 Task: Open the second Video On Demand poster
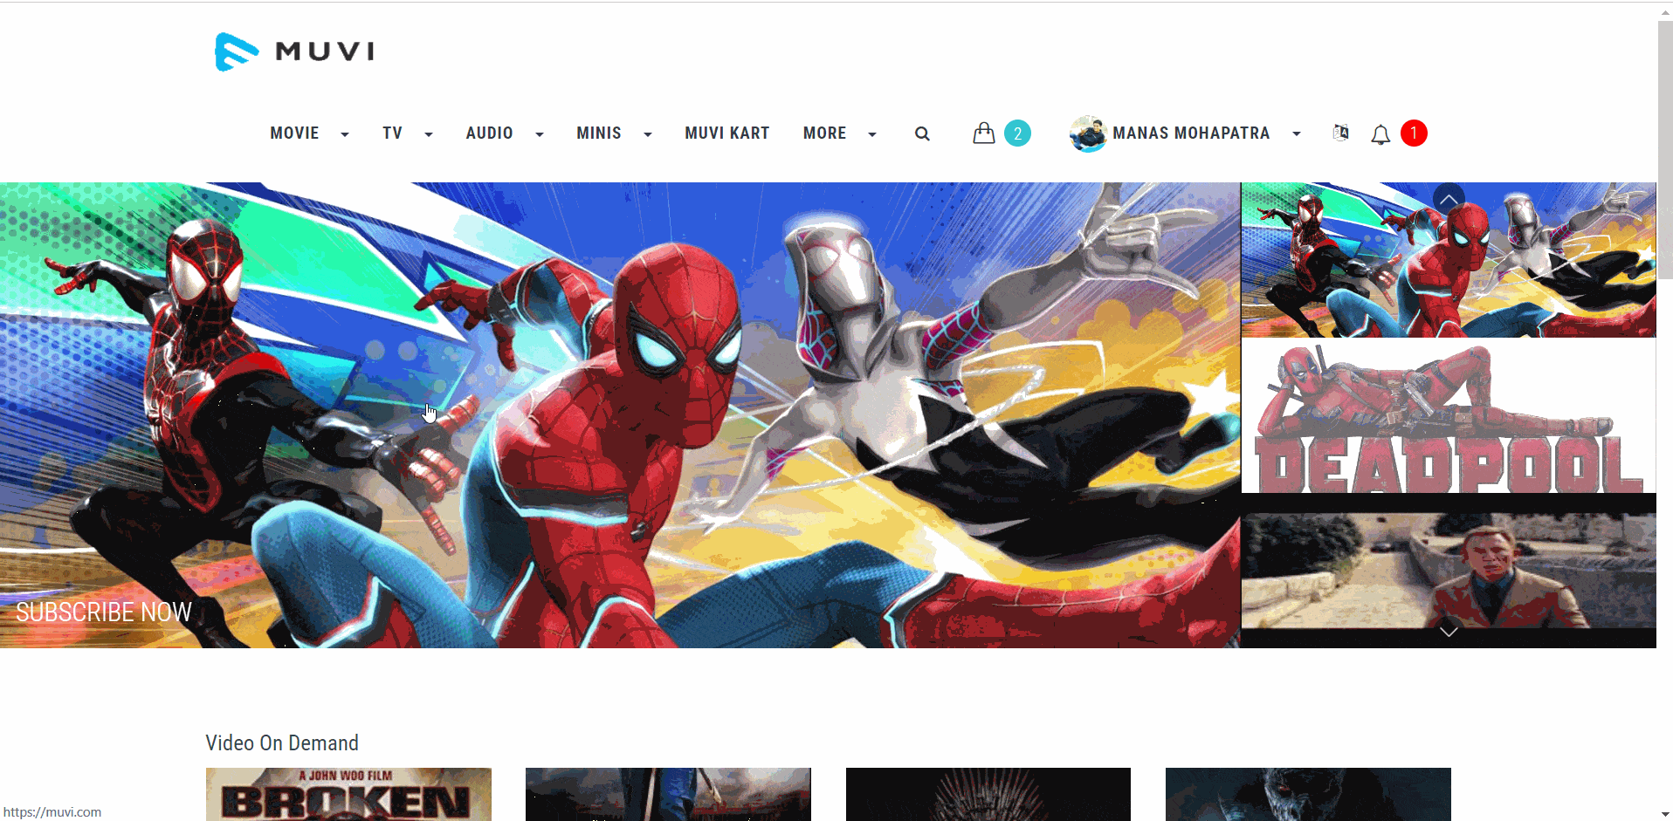[x=668, y=794]
